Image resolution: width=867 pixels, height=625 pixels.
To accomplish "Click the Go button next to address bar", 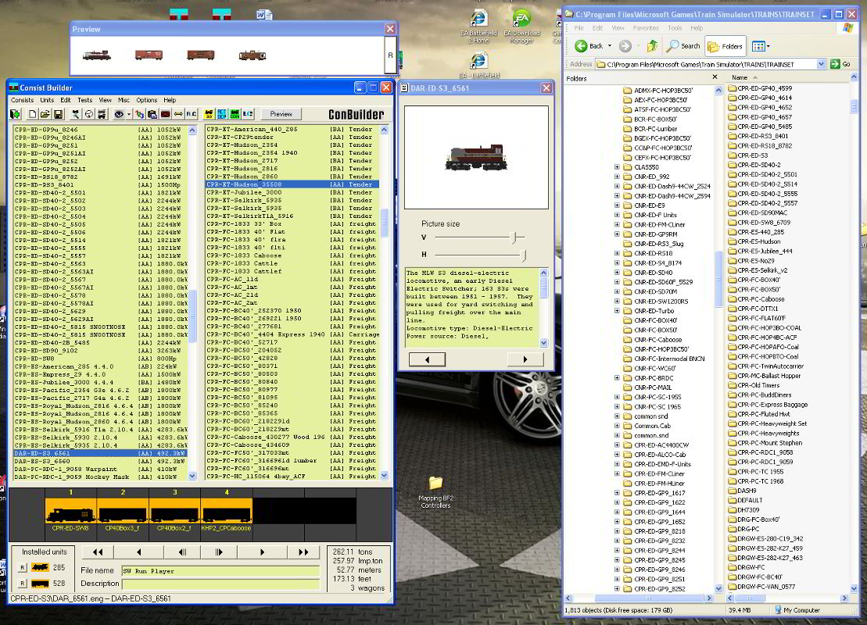I will coord(840,64).
